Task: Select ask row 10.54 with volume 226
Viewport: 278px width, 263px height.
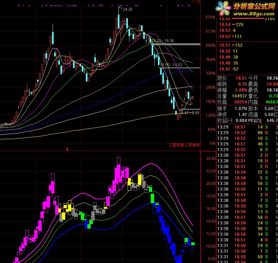Action: [231, 24]
